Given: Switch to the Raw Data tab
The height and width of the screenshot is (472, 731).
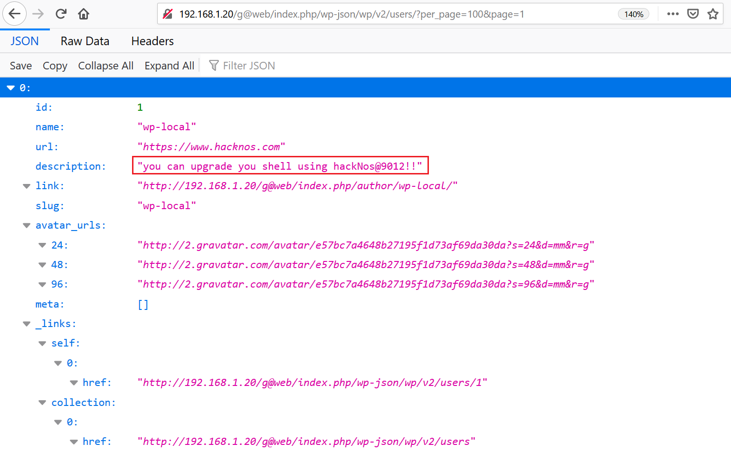Looking at the screenshot, I should [x=85, y=41].
